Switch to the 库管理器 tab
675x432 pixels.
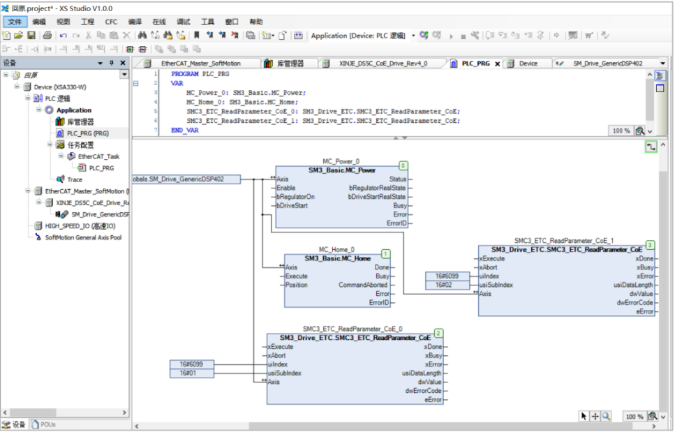(289, 64)
